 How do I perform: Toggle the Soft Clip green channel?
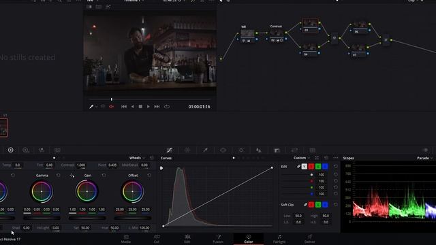(318, 205)
